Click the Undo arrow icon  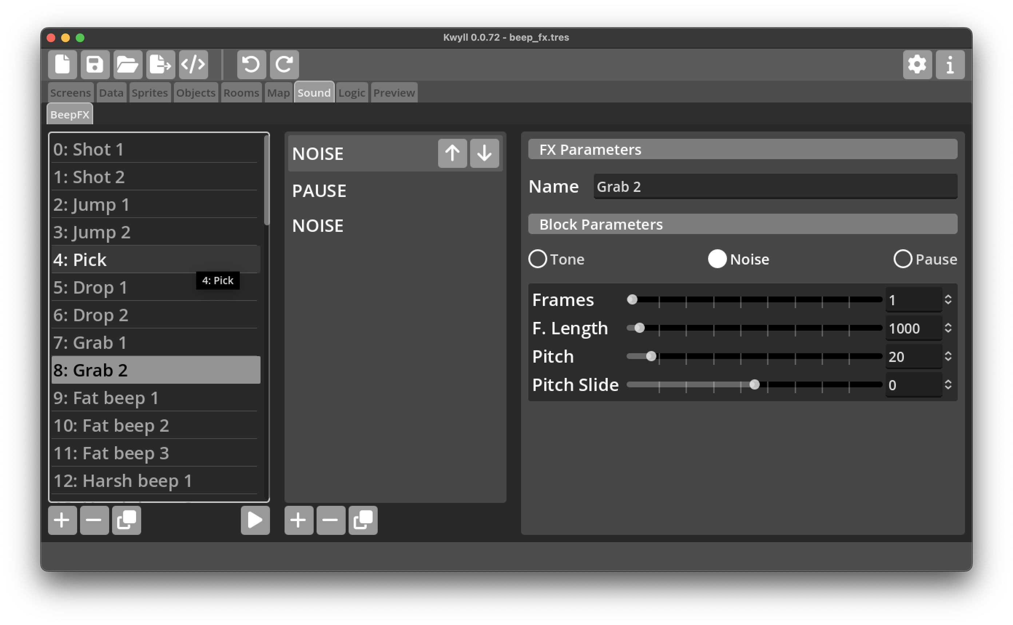pyautogui.click(x=251, y=64)
